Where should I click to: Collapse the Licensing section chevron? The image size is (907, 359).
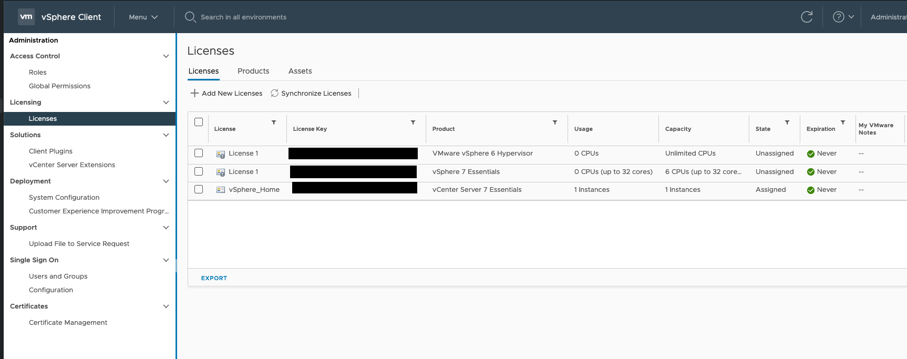click(166, 102)
